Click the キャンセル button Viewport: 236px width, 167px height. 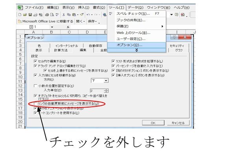178,122
